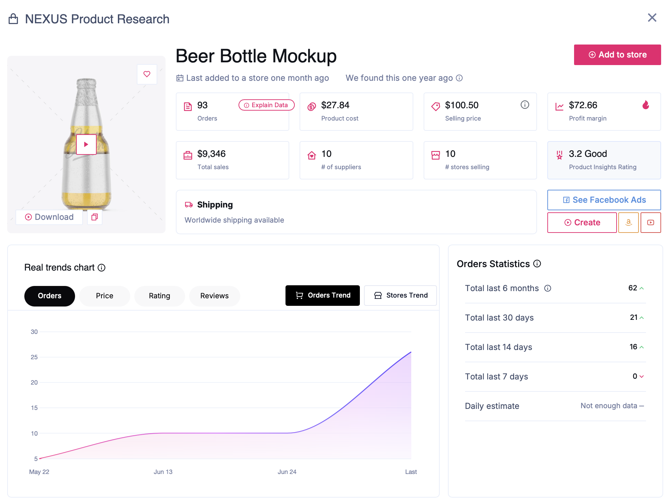Click the 21 value for last 30 days
The width and height of the screenshot is (669, 500).
(x=634, y=317)
